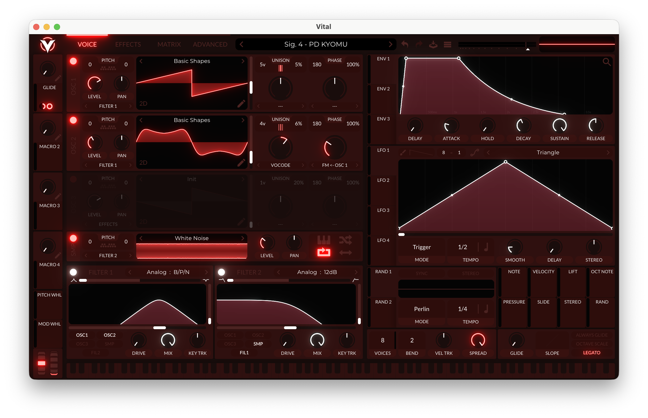Open Filter 1 Analog : B/P/N type selector

click(168, 272)
